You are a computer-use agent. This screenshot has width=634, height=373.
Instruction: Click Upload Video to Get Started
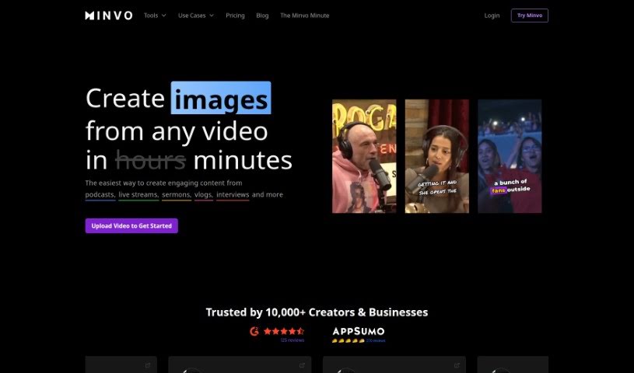click(x=131, y=226)
